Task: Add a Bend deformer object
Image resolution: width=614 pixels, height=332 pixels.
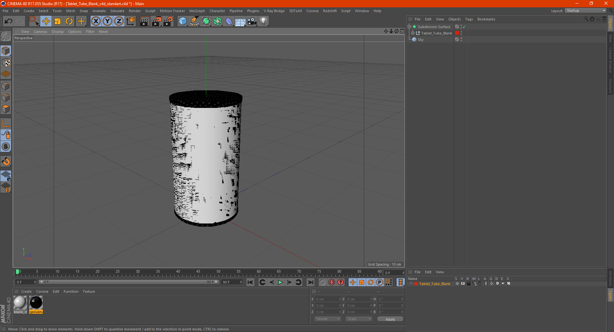Action: [229, 21]
